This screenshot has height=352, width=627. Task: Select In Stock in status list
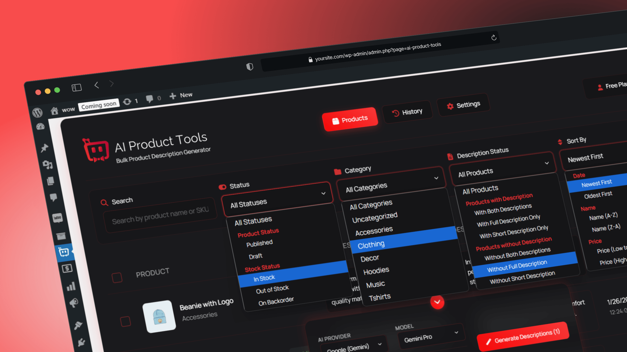pos(293,274)
